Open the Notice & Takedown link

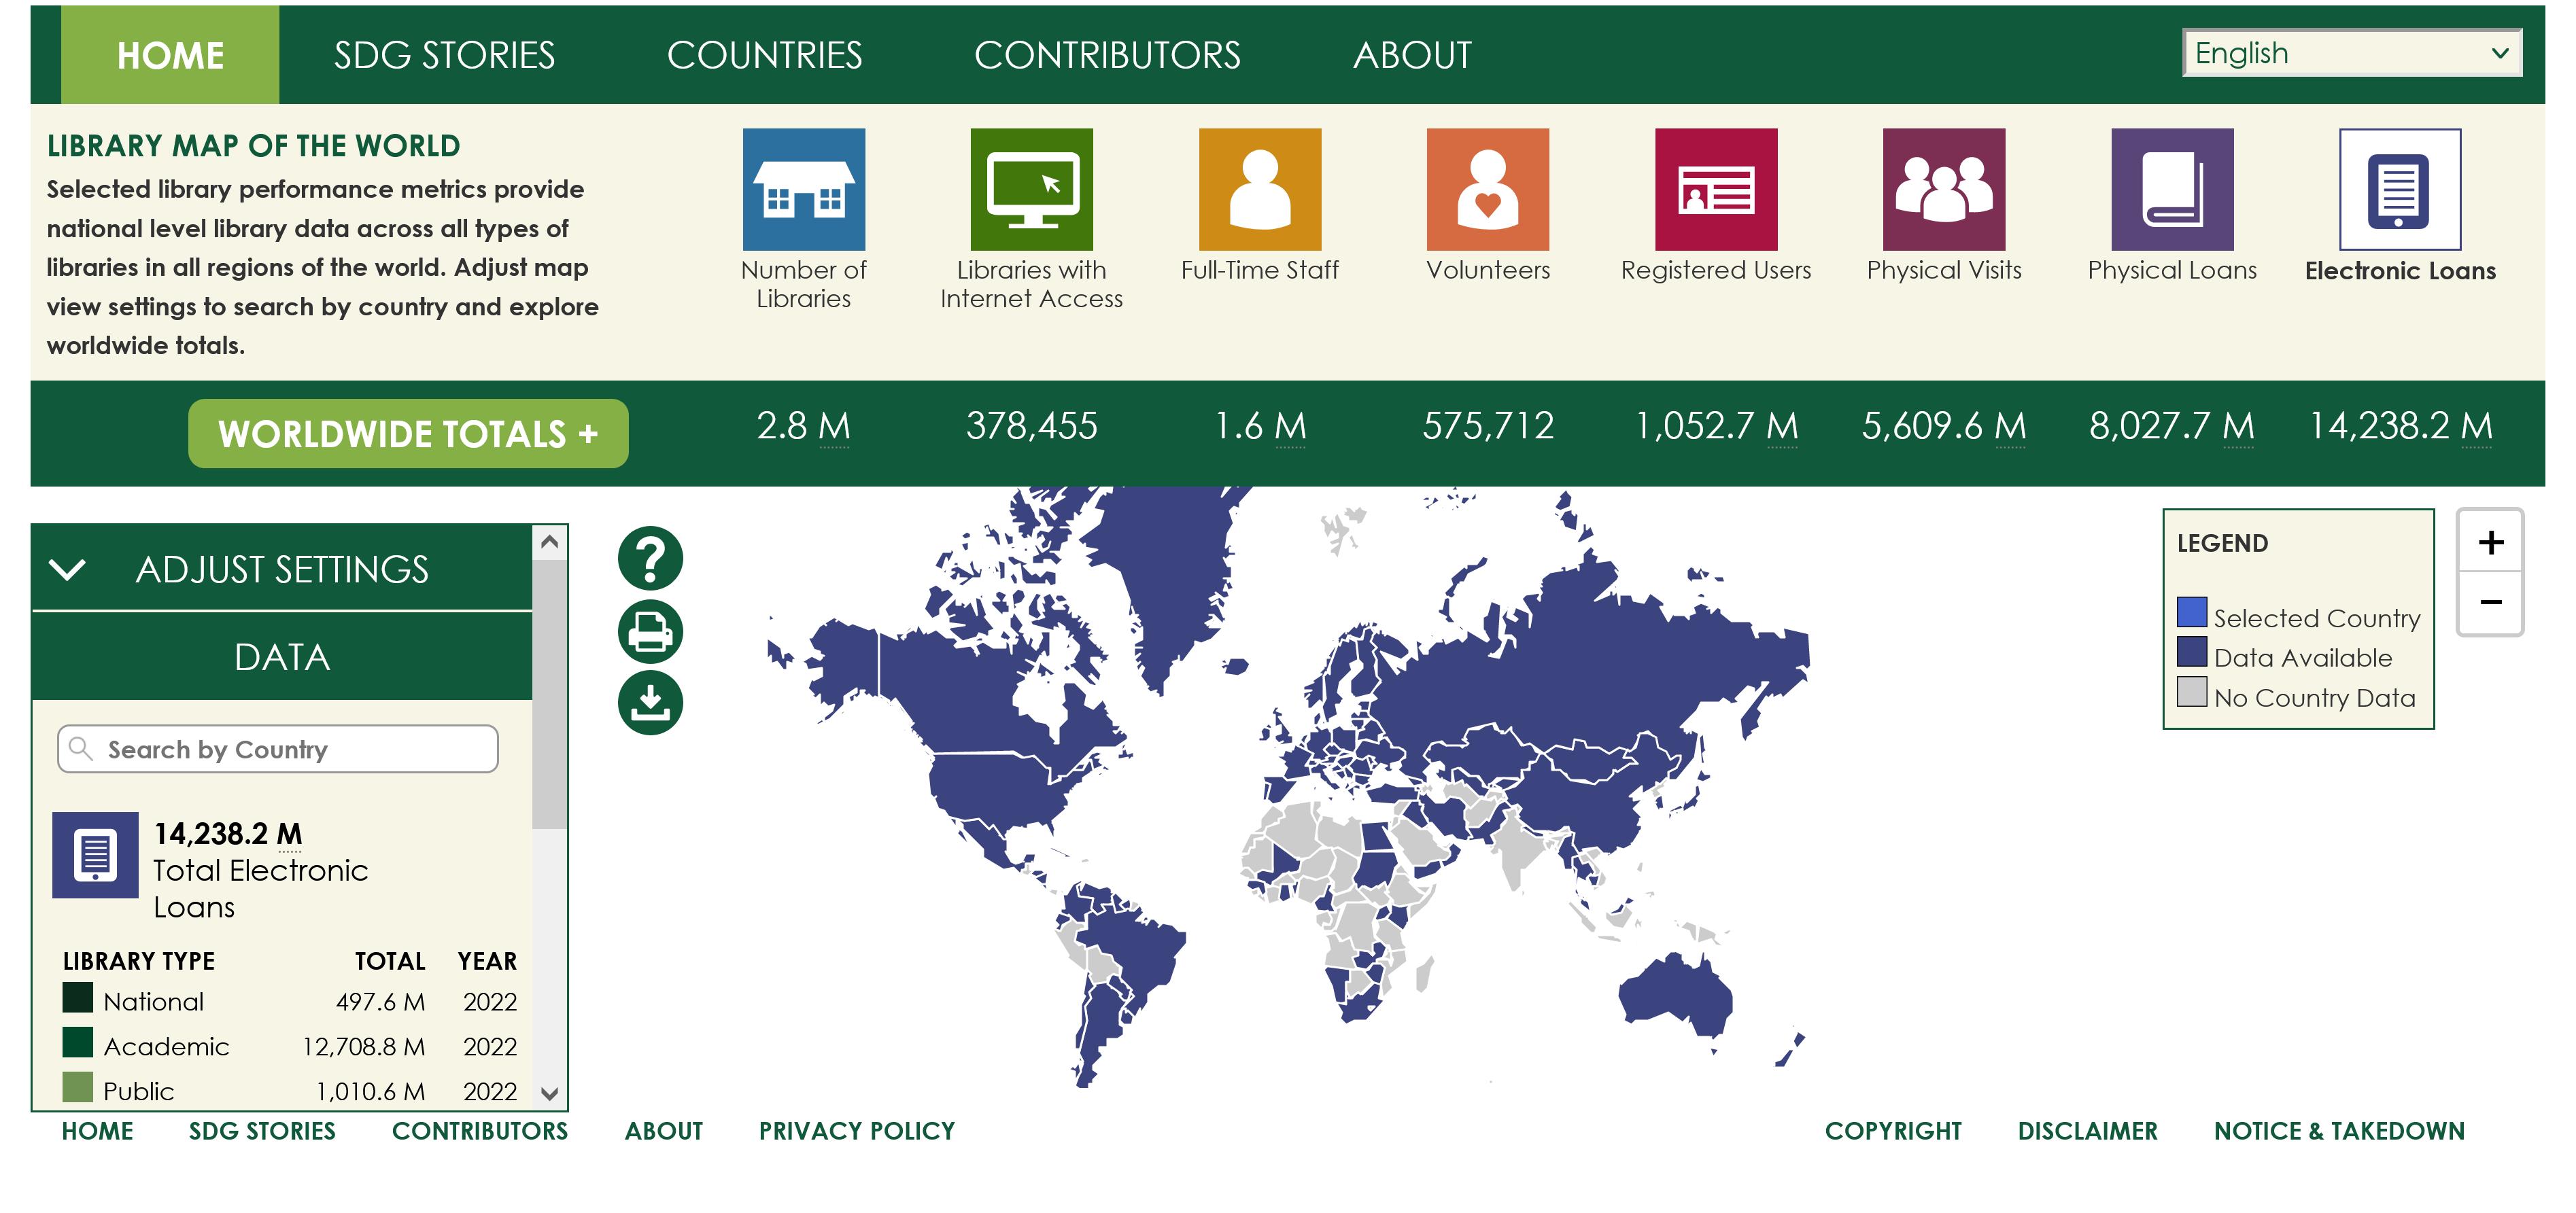coord(2339,1130)
